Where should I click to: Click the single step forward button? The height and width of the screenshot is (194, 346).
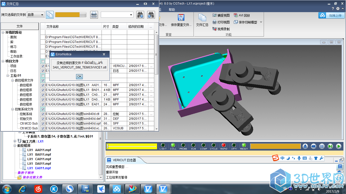click(330, 146)
